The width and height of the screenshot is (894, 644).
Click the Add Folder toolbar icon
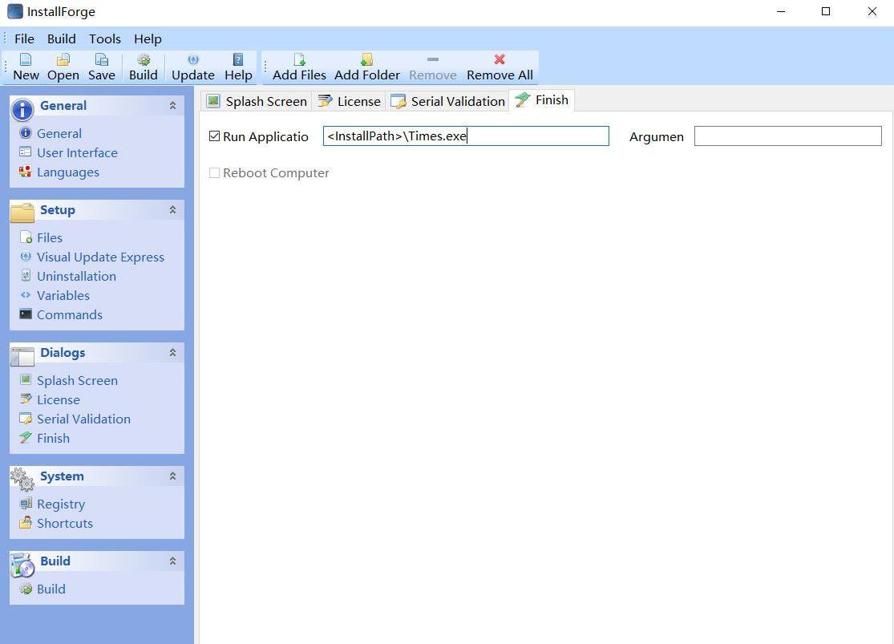click(x=366, y=59)
